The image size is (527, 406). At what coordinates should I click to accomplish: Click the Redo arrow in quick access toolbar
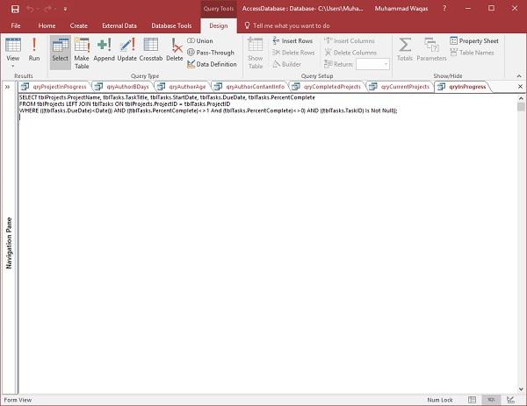tap(48, 9)
